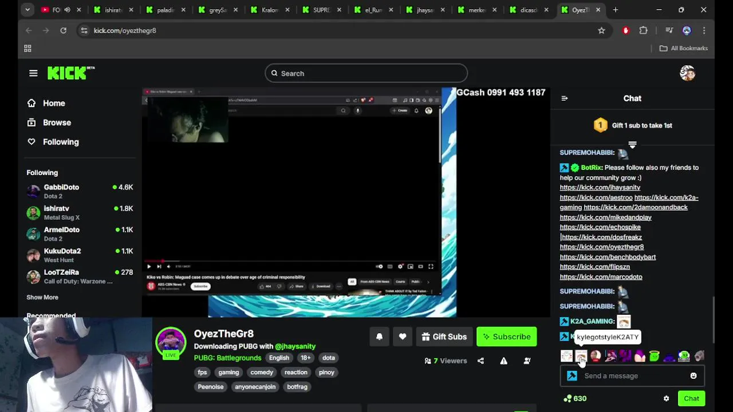
Task: Click the Kick logo
Action: 70,73
